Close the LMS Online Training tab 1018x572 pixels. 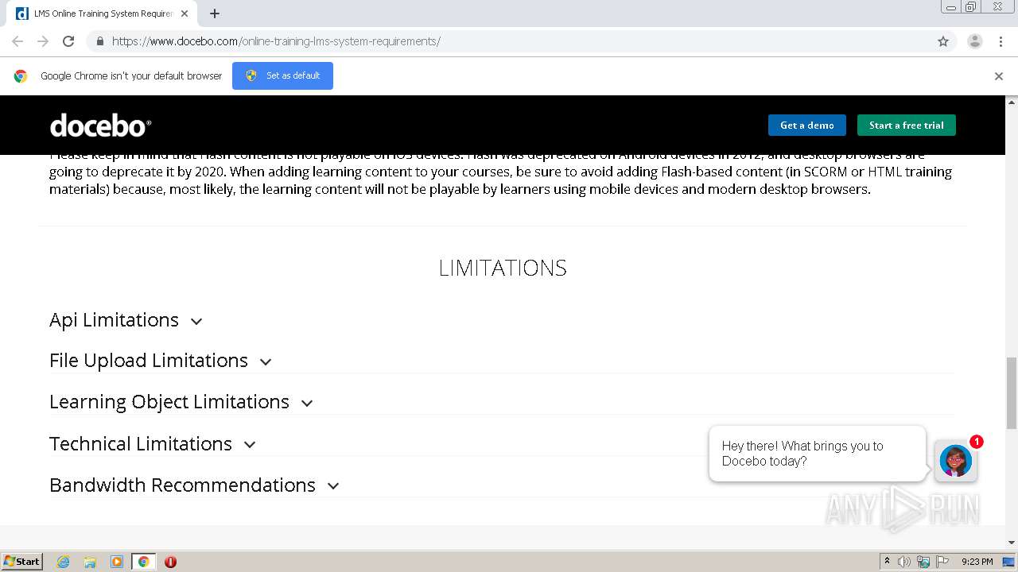click(x=185, y=14)
